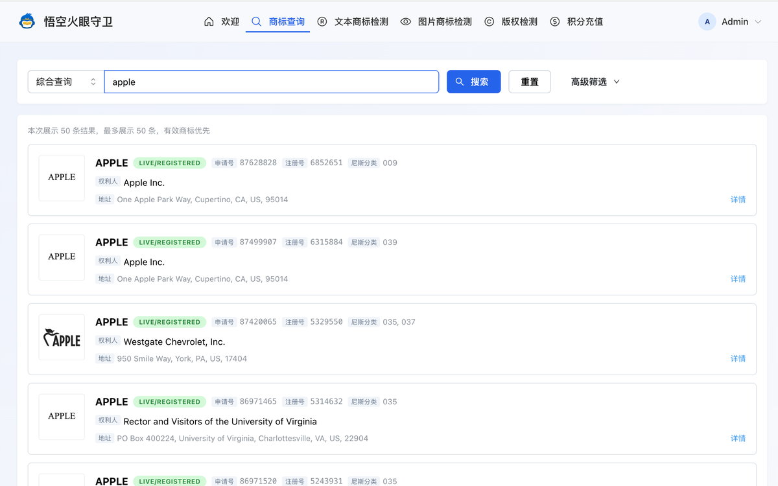Screen dimensions: 778x486
Task: Click application number 87628828
Action: pyautogui.click(x=258, y=163)
